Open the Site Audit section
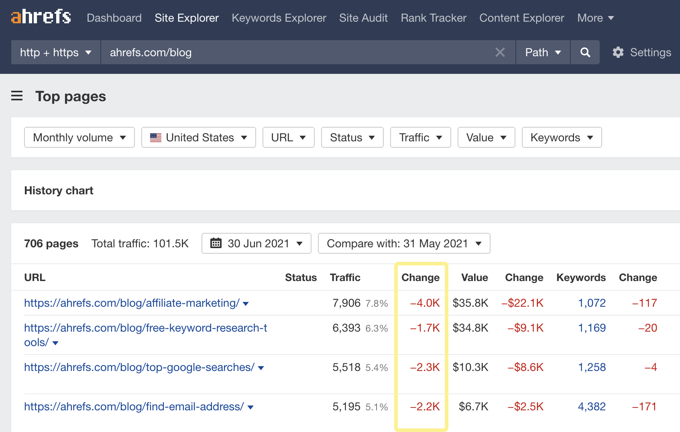Image resolution: width=680 pixels, height=432 pixels. click(363, 18)
